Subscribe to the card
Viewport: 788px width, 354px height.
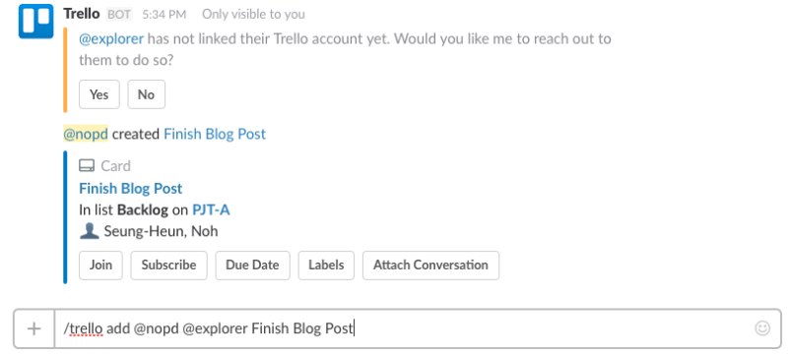click(x=168, y=265)
